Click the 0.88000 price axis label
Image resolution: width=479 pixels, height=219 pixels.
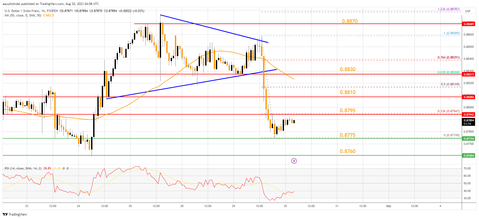pyautogui.click(x=469, y=107)
